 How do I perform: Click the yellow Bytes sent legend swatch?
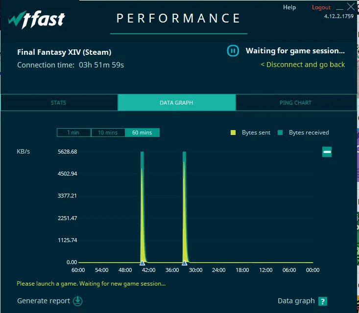(233, 133)
